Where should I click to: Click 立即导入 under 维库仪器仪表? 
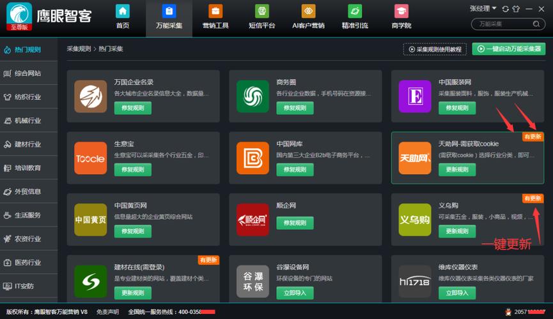[x=457, y=293]
